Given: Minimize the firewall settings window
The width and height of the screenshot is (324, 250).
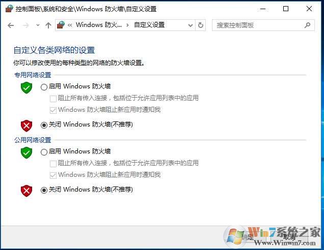Looking at the screenshot, I should [x=263, y=9].
